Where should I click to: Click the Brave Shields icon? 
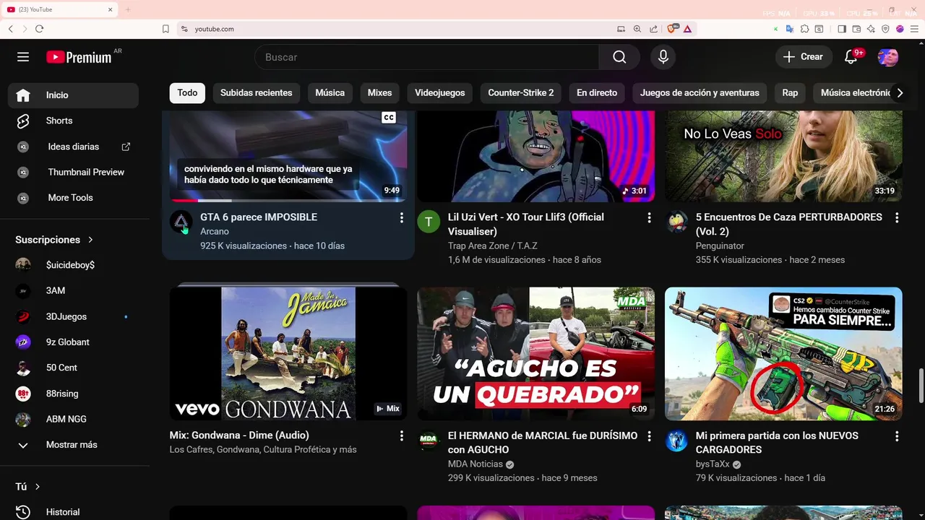673,29
